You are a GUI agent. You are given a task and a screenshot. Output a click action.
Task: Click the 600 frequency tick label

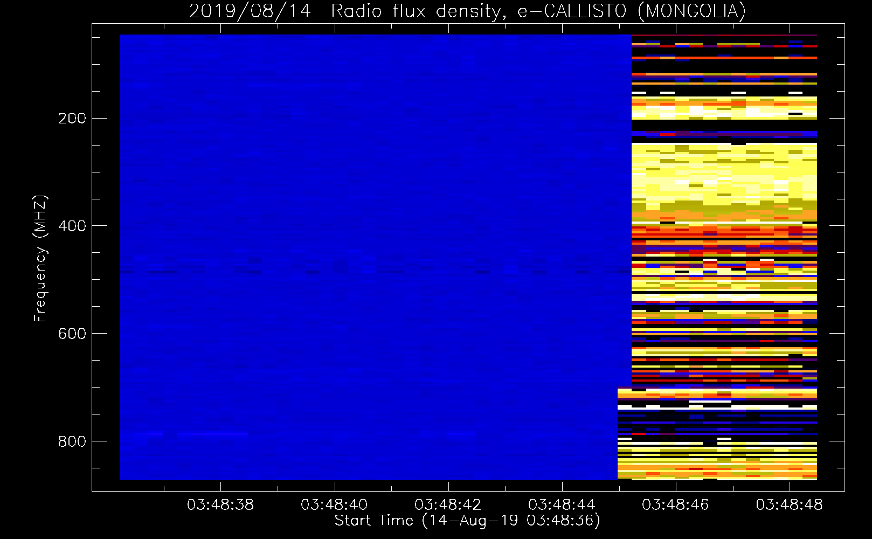(72, 334)
